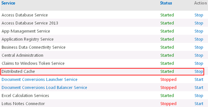This screenshot has height=107, width=208.
Task: Start the Lotus Notes Connector
Action: 199,104
